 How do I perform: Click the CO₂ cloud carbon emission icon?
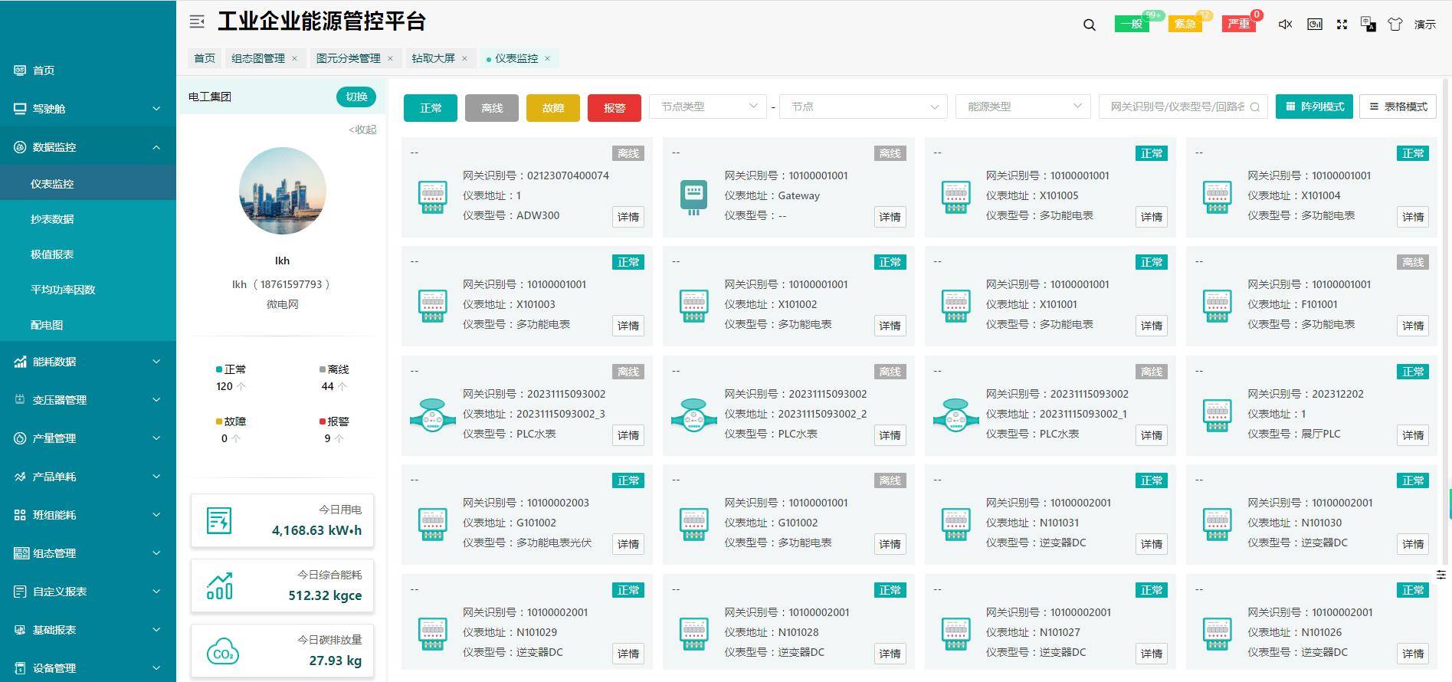tap(222, 651)
